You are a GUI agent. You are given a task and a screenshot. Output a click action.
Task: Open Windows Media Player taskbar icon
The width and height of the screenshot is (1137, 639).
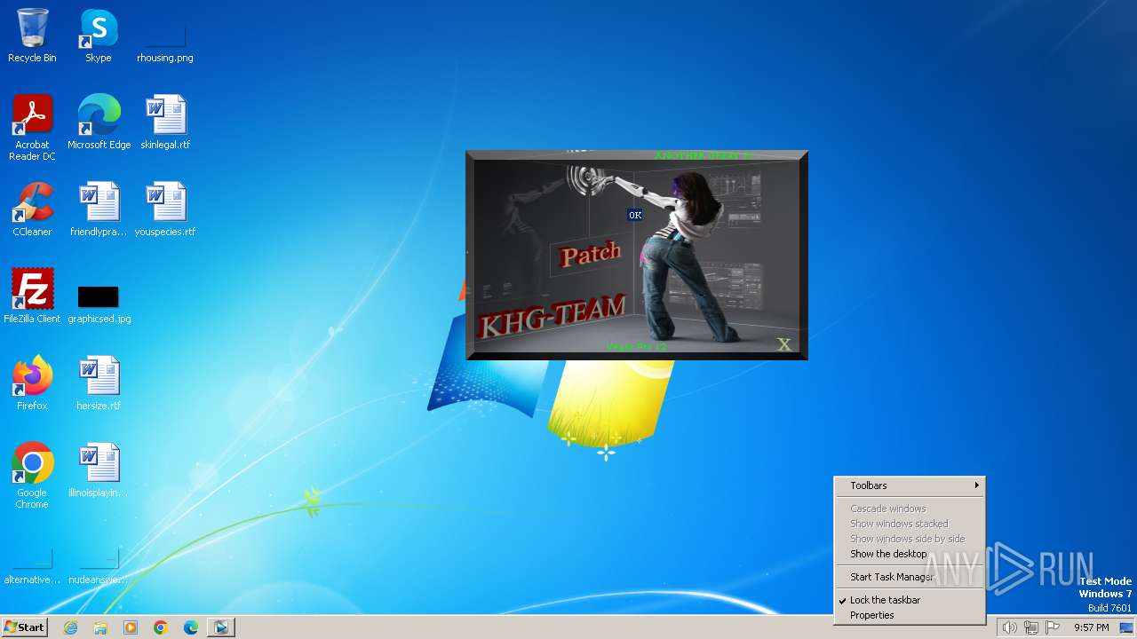131,627
